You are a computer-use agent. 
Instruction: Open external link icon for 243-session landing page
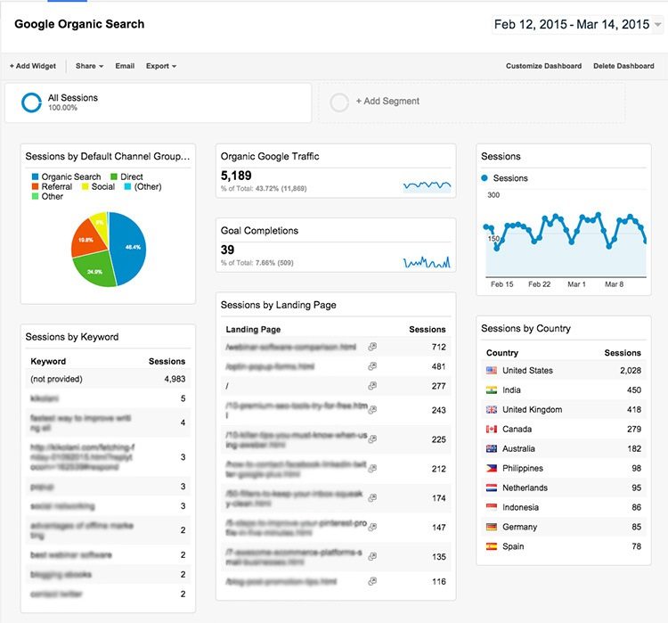(372, 410)
